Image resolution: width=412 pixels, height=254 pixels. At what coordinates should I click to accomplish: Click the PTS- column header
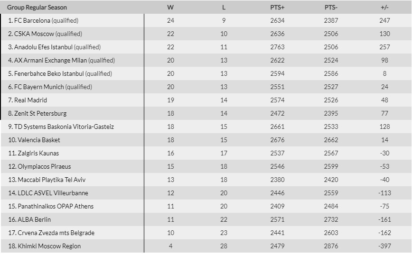coord(330,8)
